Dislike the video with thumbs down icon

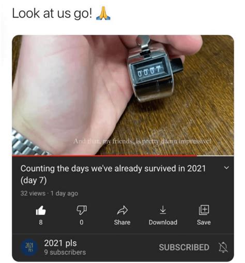point(82,210)
